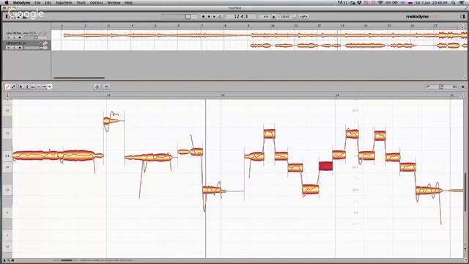Viewport: 469px width, 264px height.
Task: Click the bottom horizontal scrollbar of note editor
Action: coord(67,260)
